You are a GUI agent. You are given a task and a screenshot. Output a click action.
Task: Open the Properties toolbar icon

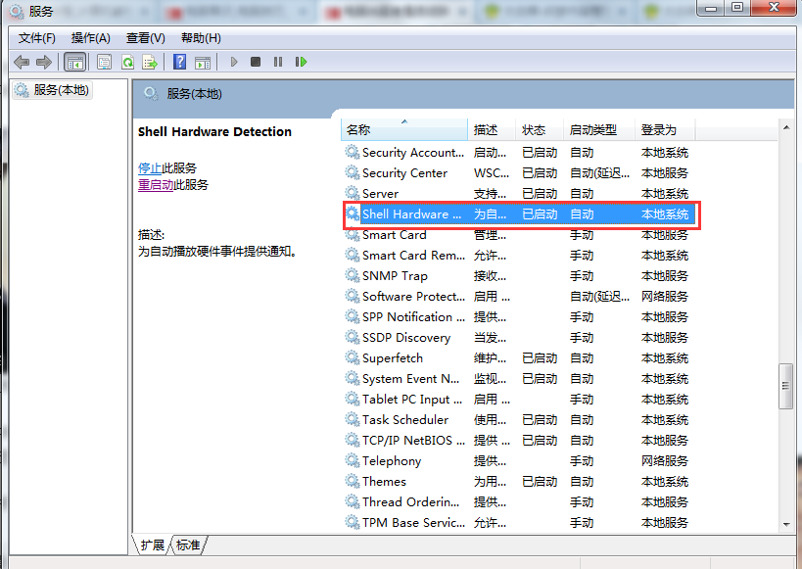[105, 63]
